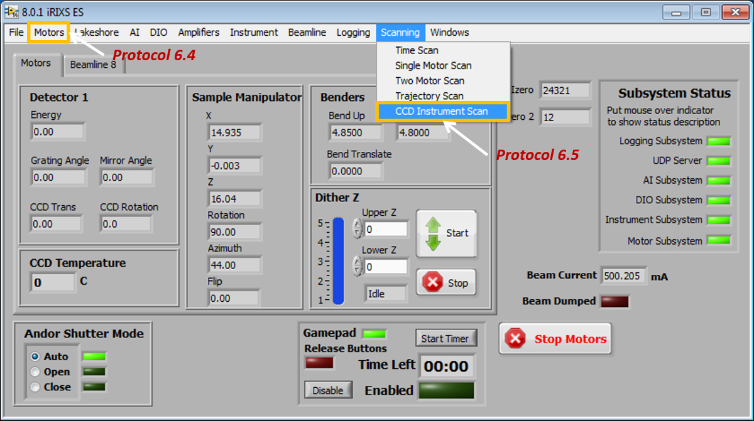Click the Release Buttons red indicator
This screenshot has width=754, height=421.
coord(319,363)
